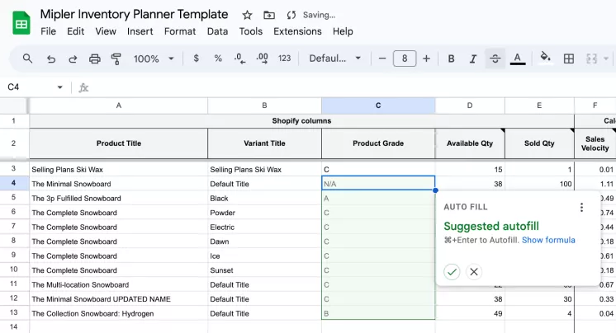The height and width of the screenshot is (333, 616).
Task: Increase decimal places
Action: (262, 59)
